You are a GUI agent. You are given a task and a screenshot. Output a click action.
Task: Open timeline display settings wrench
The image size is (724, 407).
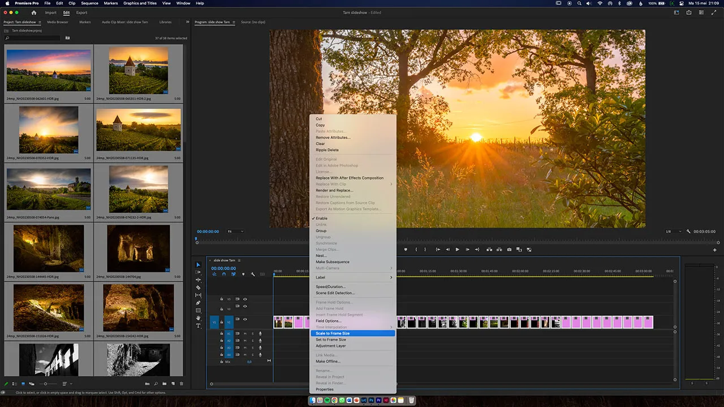[x=253, y=274]
